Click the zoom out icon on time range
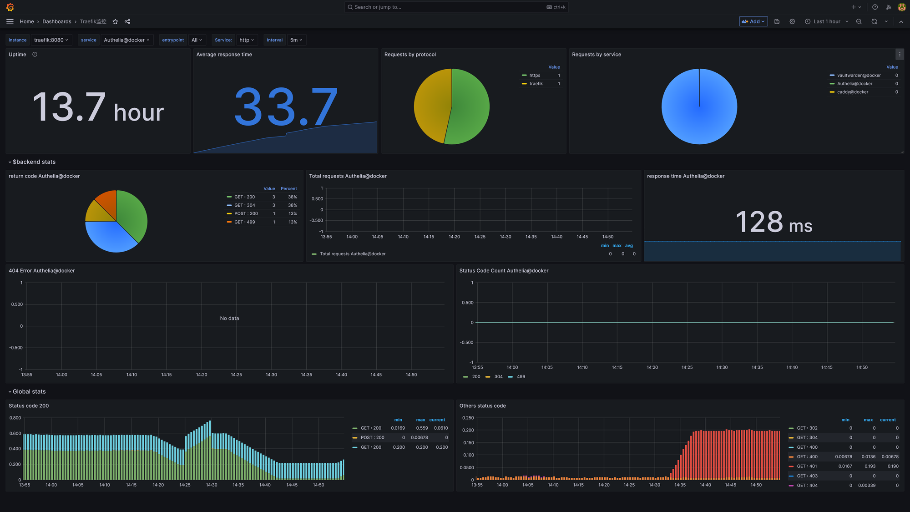The height and width of the screenshot is (512, 910). tap(859, 21)
